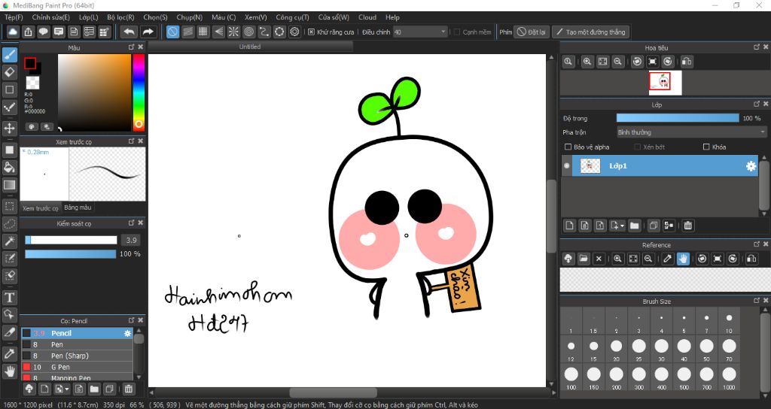This screenshot has width=771, height=409.
Task: Open the Bộ lọc(R) menu
Action: [120, 17]
